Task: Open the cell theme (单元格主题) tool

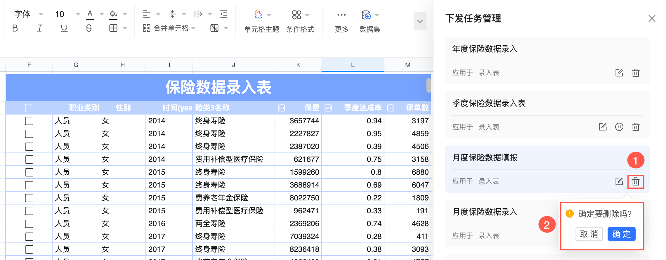Action: coord(262,22)
